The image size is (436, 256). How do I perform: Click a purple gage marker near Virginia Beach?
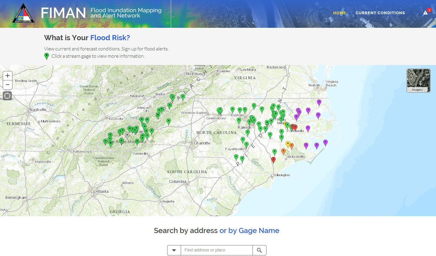point(319,102)
